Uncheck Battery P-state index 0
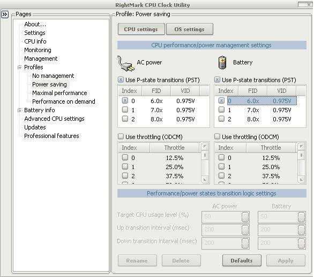The width and height of the screenshot is (314, 277). [x=221, y=100]
